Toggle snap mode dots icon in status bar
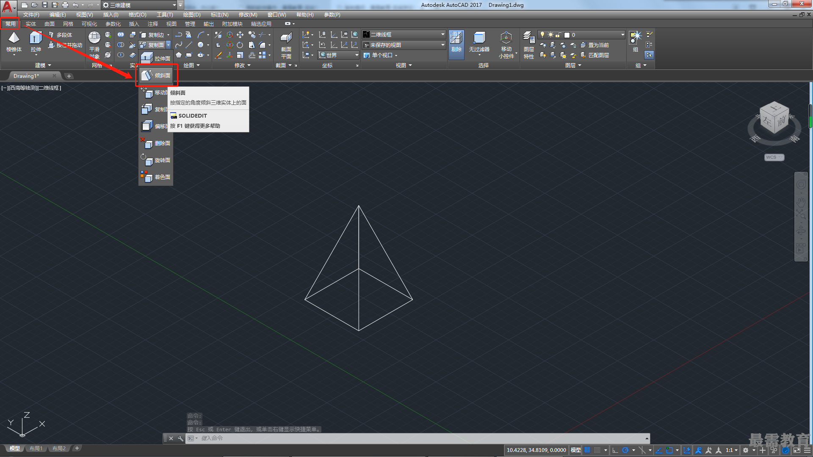Image resolution: width=813 pixels, height=457 pixels. (x=597, y=450)
